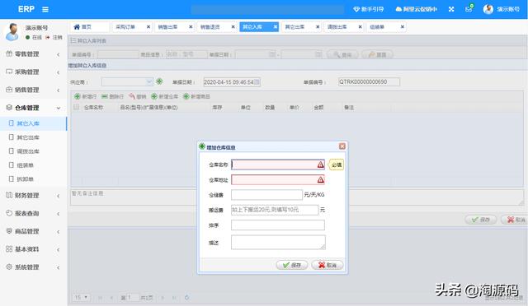Expand the 财务管理 sidebar section
The image size is (528, 306).
[34, 195]
